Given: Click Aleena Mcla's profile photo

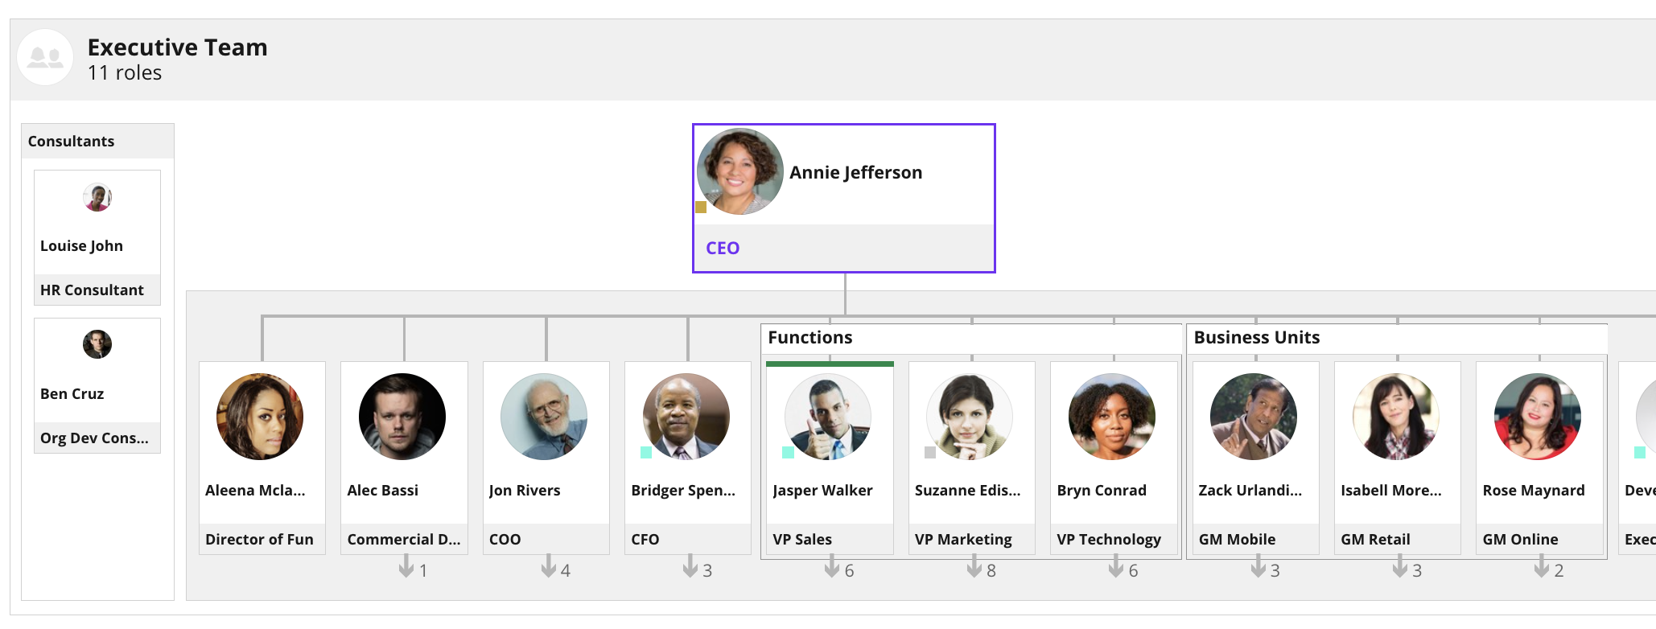Looking at the screenshot, I should [x=260, y=417].
